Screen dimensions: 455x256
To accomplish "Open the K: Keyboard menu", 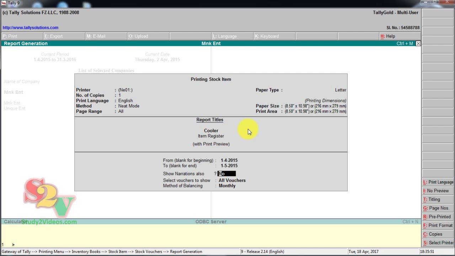I will coord(274,36).
